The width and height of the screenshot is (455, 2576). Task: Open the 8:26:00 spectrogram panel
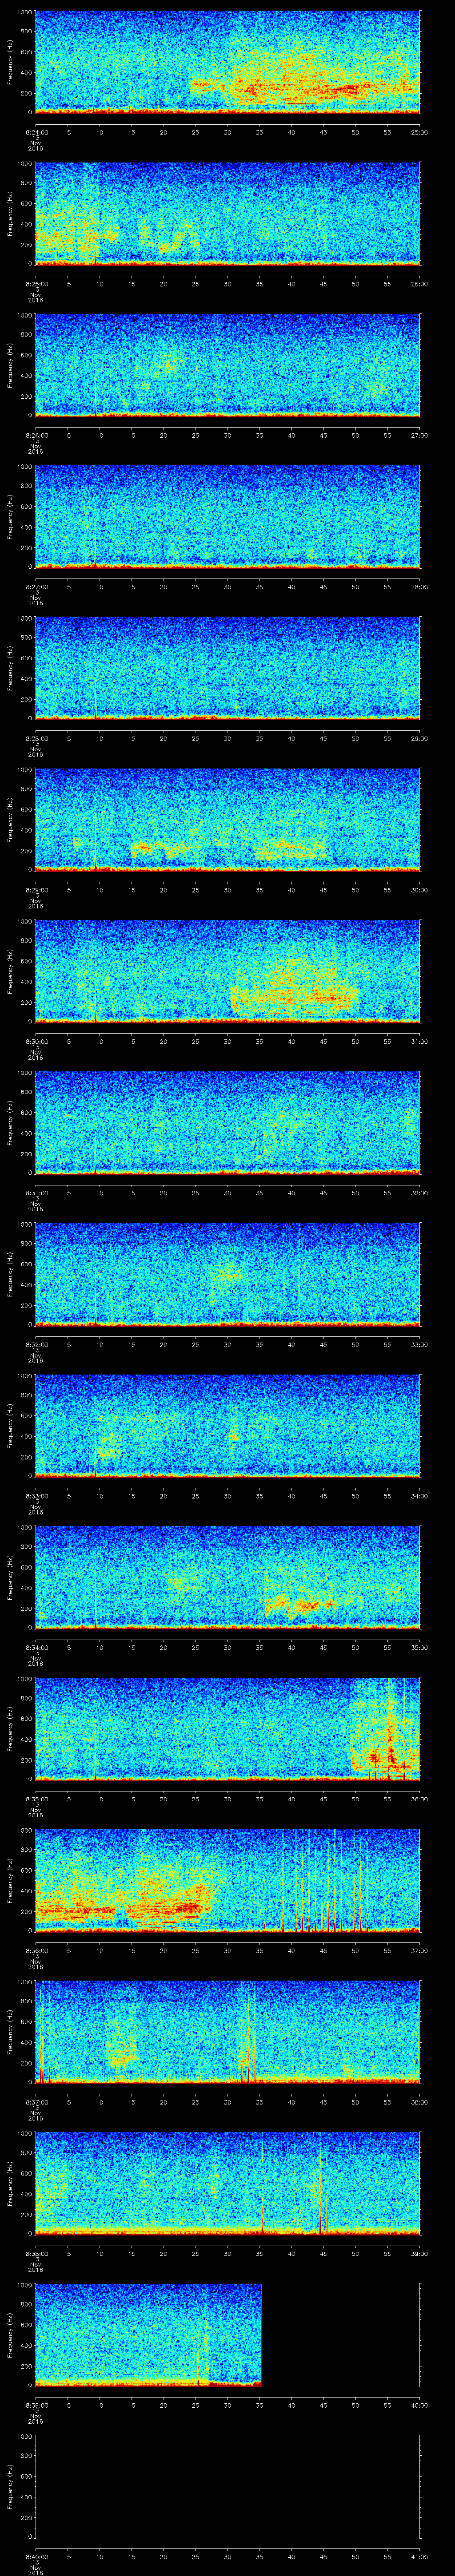[227, 364]
